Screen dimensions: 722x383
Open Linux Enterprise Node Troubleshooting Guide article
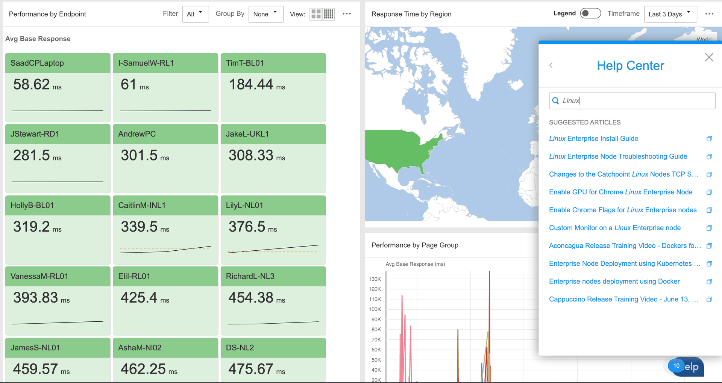pos(618,156)
